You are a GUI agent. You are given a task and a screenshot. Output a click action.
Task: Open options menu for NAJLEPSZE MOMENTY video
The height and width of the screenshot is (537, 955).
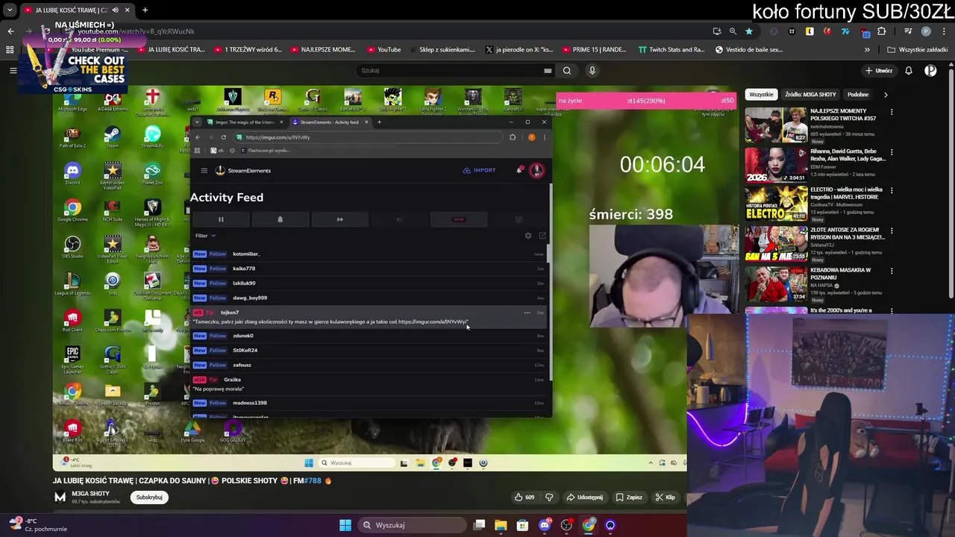tap(892, 113)
